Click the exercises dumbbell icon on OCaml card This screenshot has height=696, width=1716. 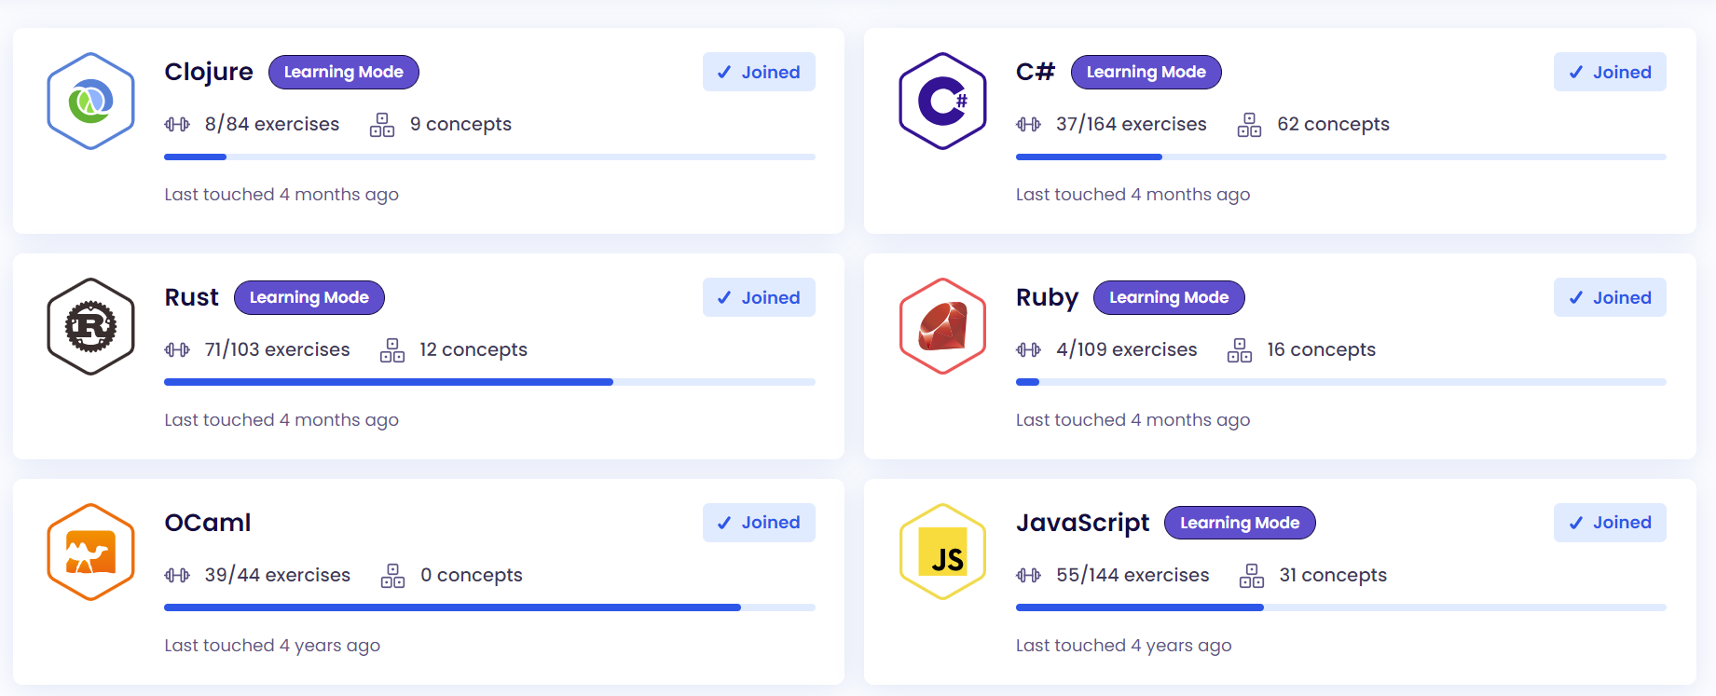click(x=177, y=575)
